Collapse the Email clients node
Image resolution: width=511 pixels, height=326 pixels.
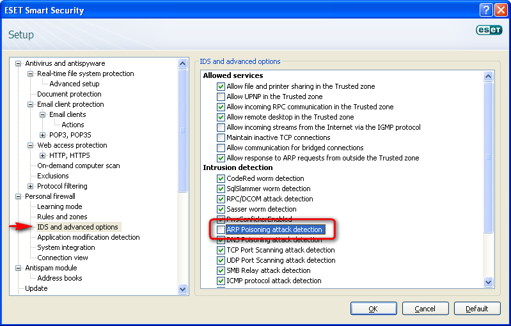point(42,114)
